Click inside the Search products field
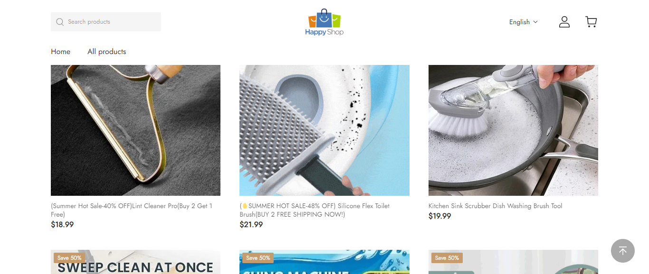649x274 pixels. [106, 22]
